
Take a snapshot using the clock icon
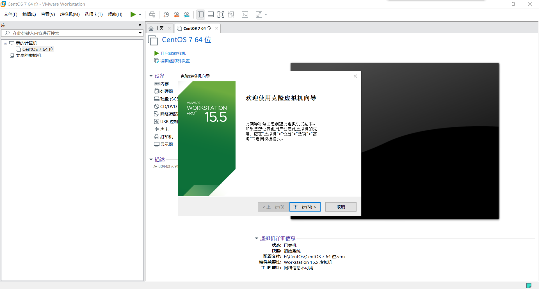(x=166, y=15)
